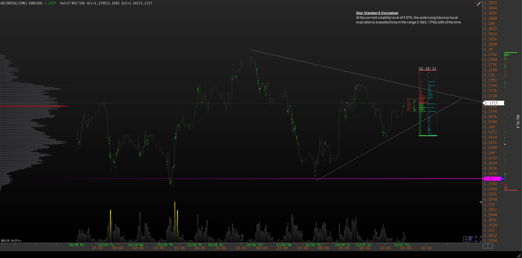Viewport: 522px width, 258px height.
Task: Open the pencil drawing tools icon
Action: 479,4
